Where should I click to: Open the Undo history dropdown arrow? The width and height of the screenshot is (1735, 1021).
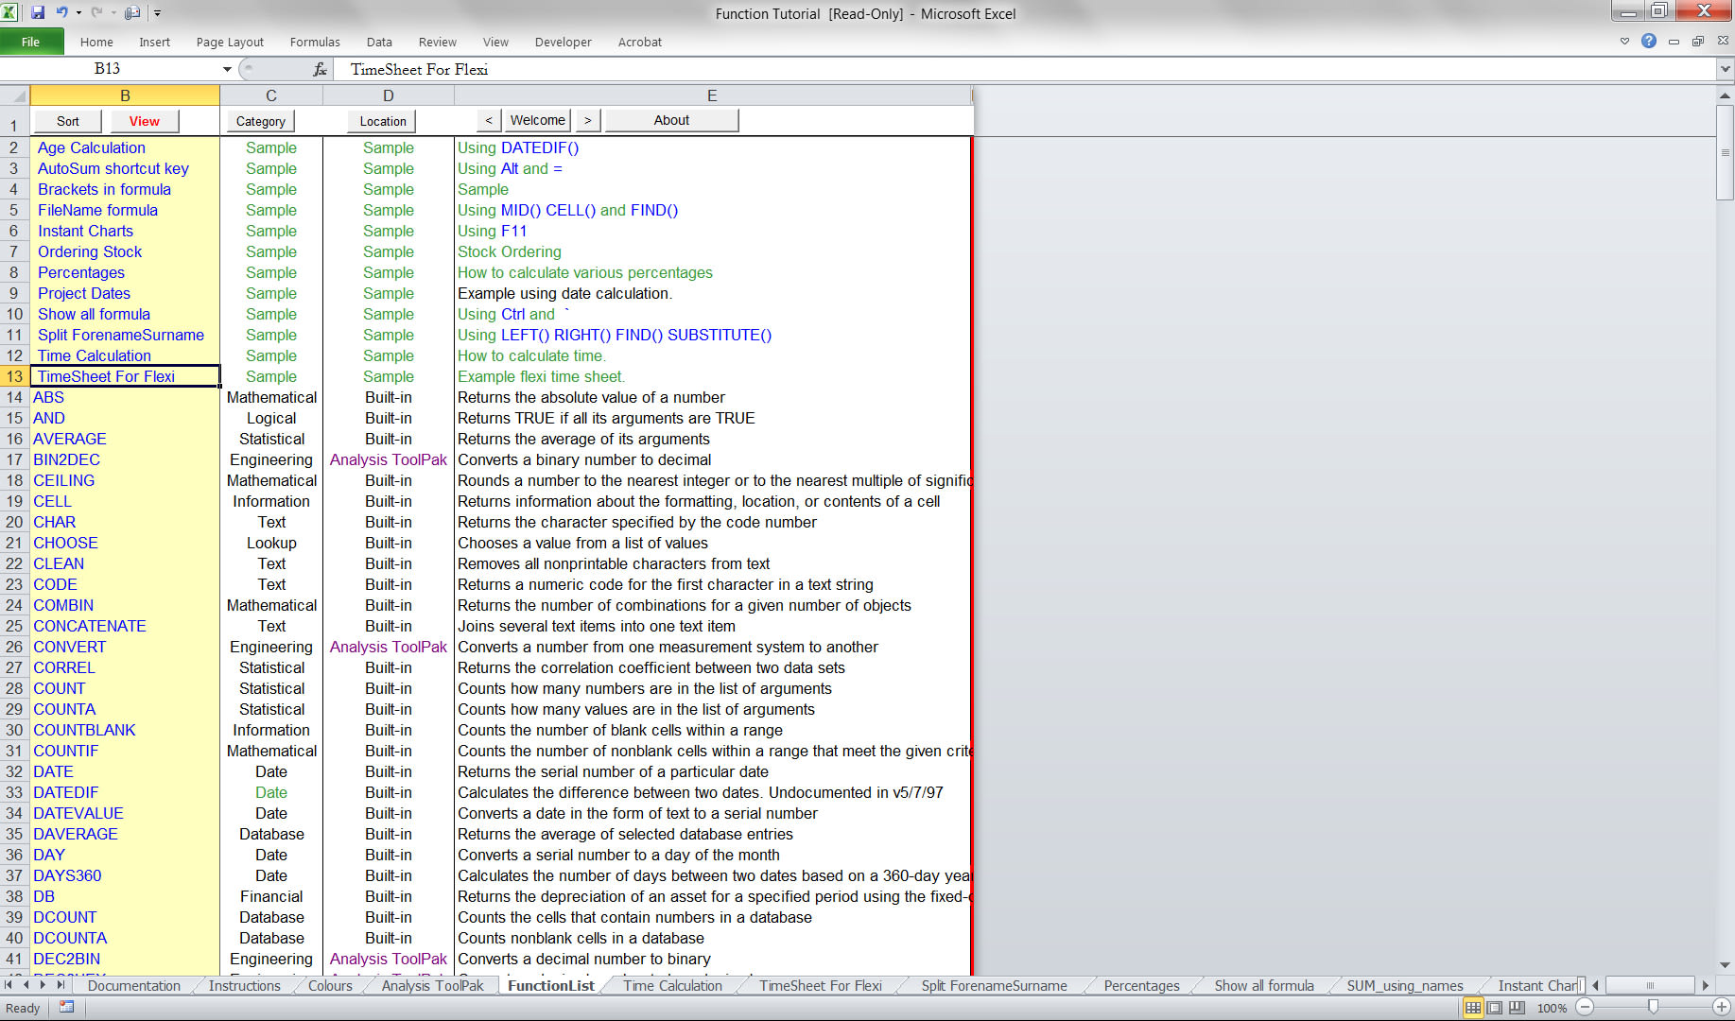tap(78, 12)
